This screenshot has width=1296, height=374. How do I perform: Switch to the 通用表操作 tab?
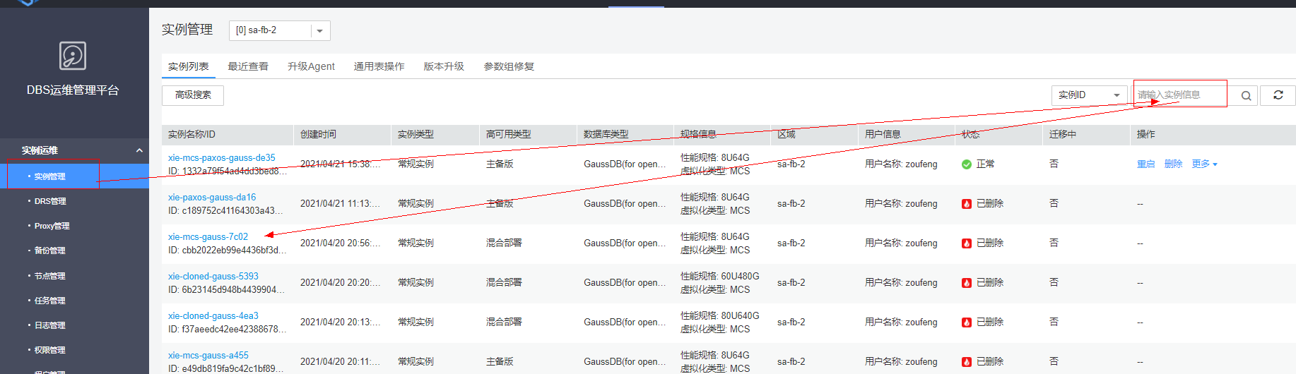click(x=379, y=66)
